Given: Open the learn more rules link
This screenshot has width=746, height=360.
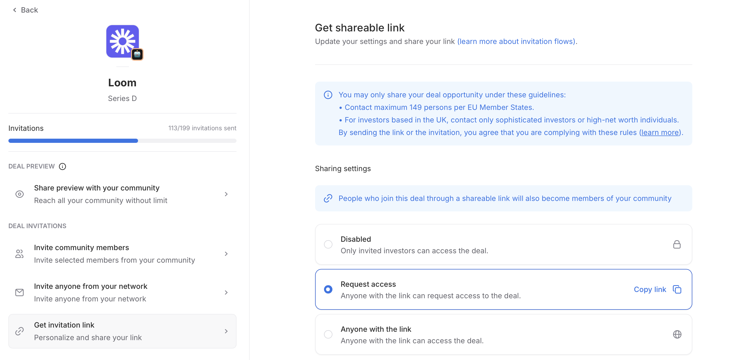Looking at the screenshot, I should pos(660,132).
